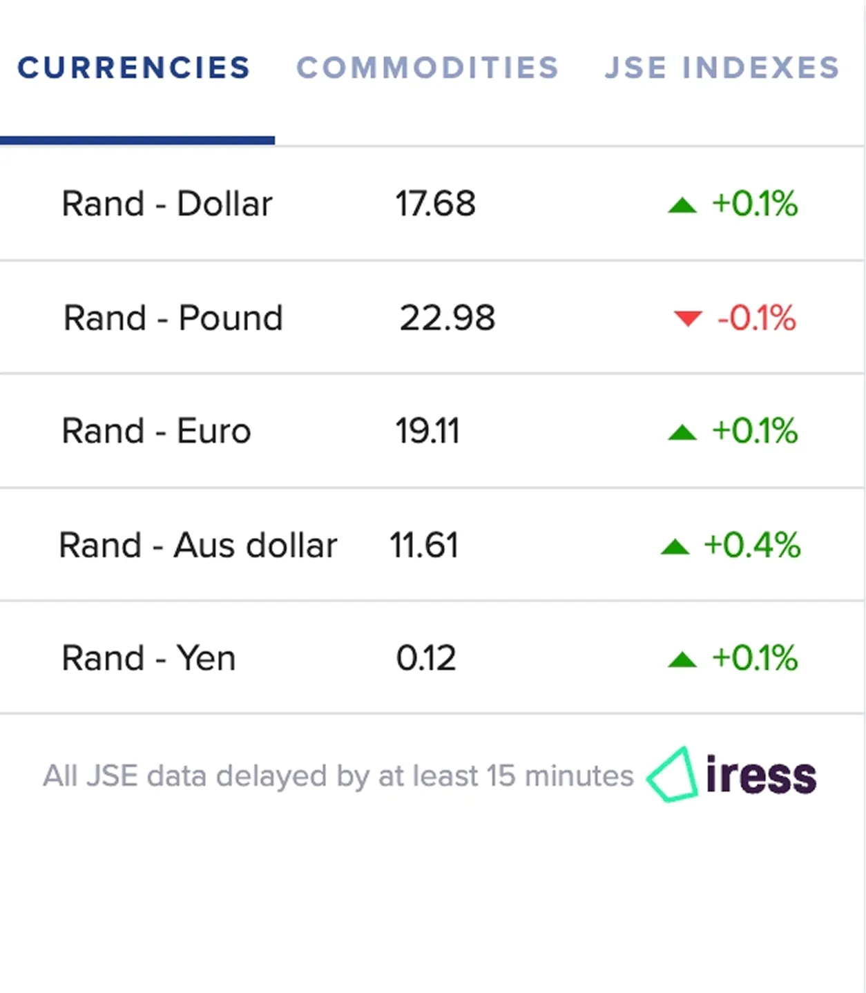
Task: Click the +0.4% Aus dollar change
Action: tap(752, 546)
